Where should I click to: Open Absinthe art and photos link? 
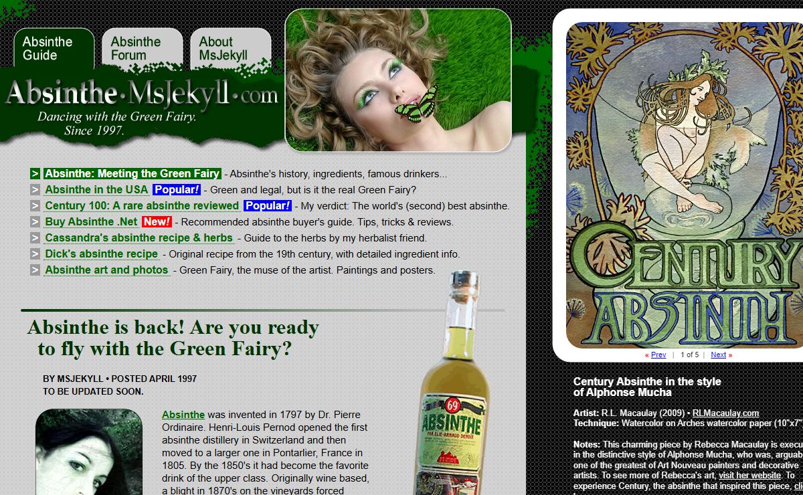[106, 270]
